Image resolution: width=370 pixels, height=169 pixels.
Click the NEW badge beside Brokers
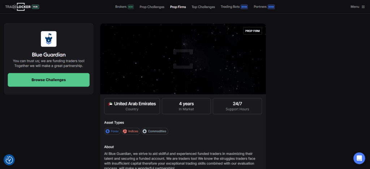[x=131, y=7]
